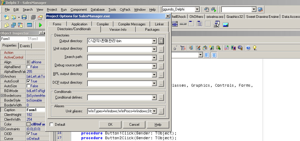300x141 pixels.
Task: Select the image component in palette
Action: point(225,24)
